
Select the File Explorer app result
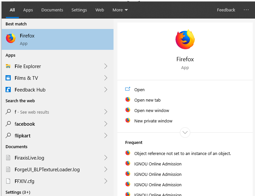(x=57, y=66)
